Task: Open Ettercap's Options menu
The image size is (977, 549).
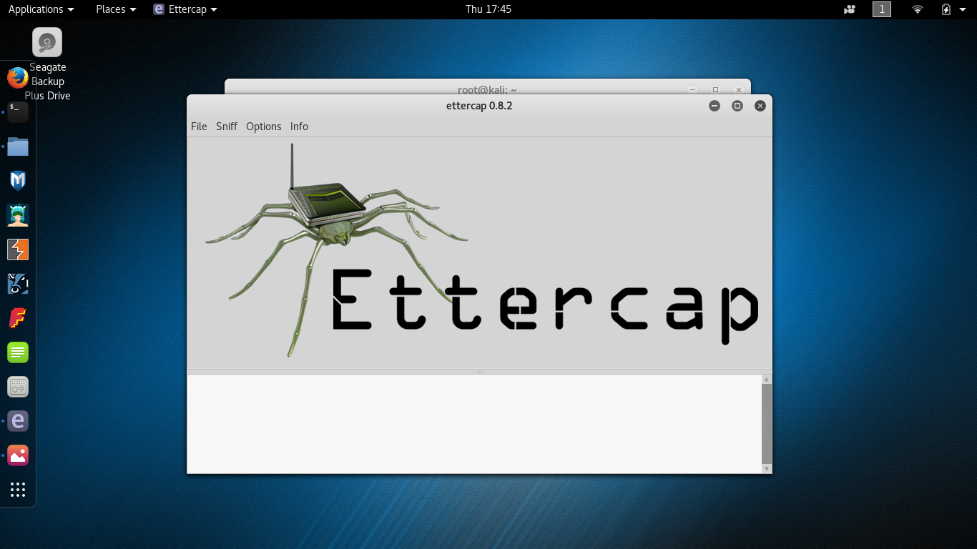Action: (x=263, y=126)
